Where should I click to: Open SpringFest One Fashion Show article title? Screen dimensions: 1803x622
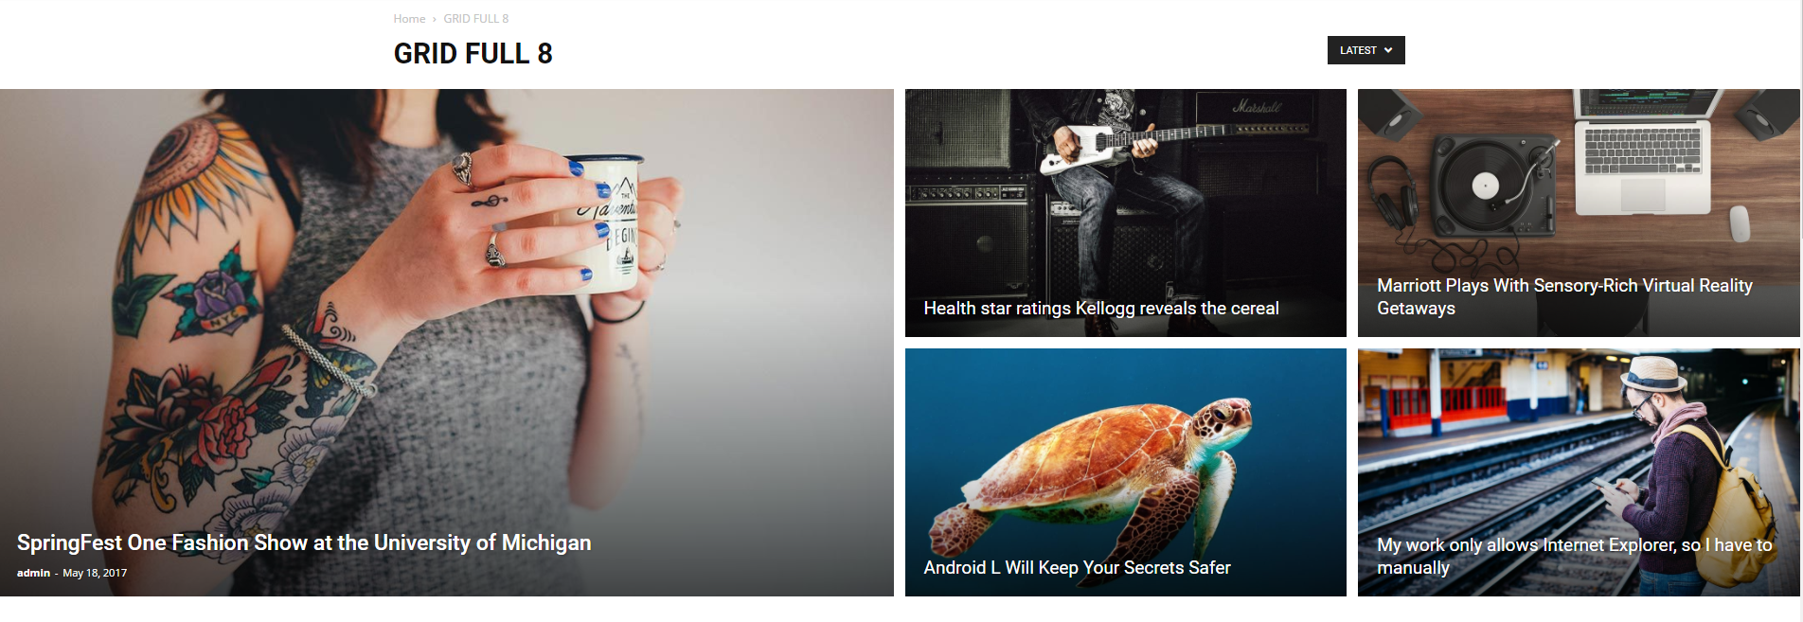(304, 542)
